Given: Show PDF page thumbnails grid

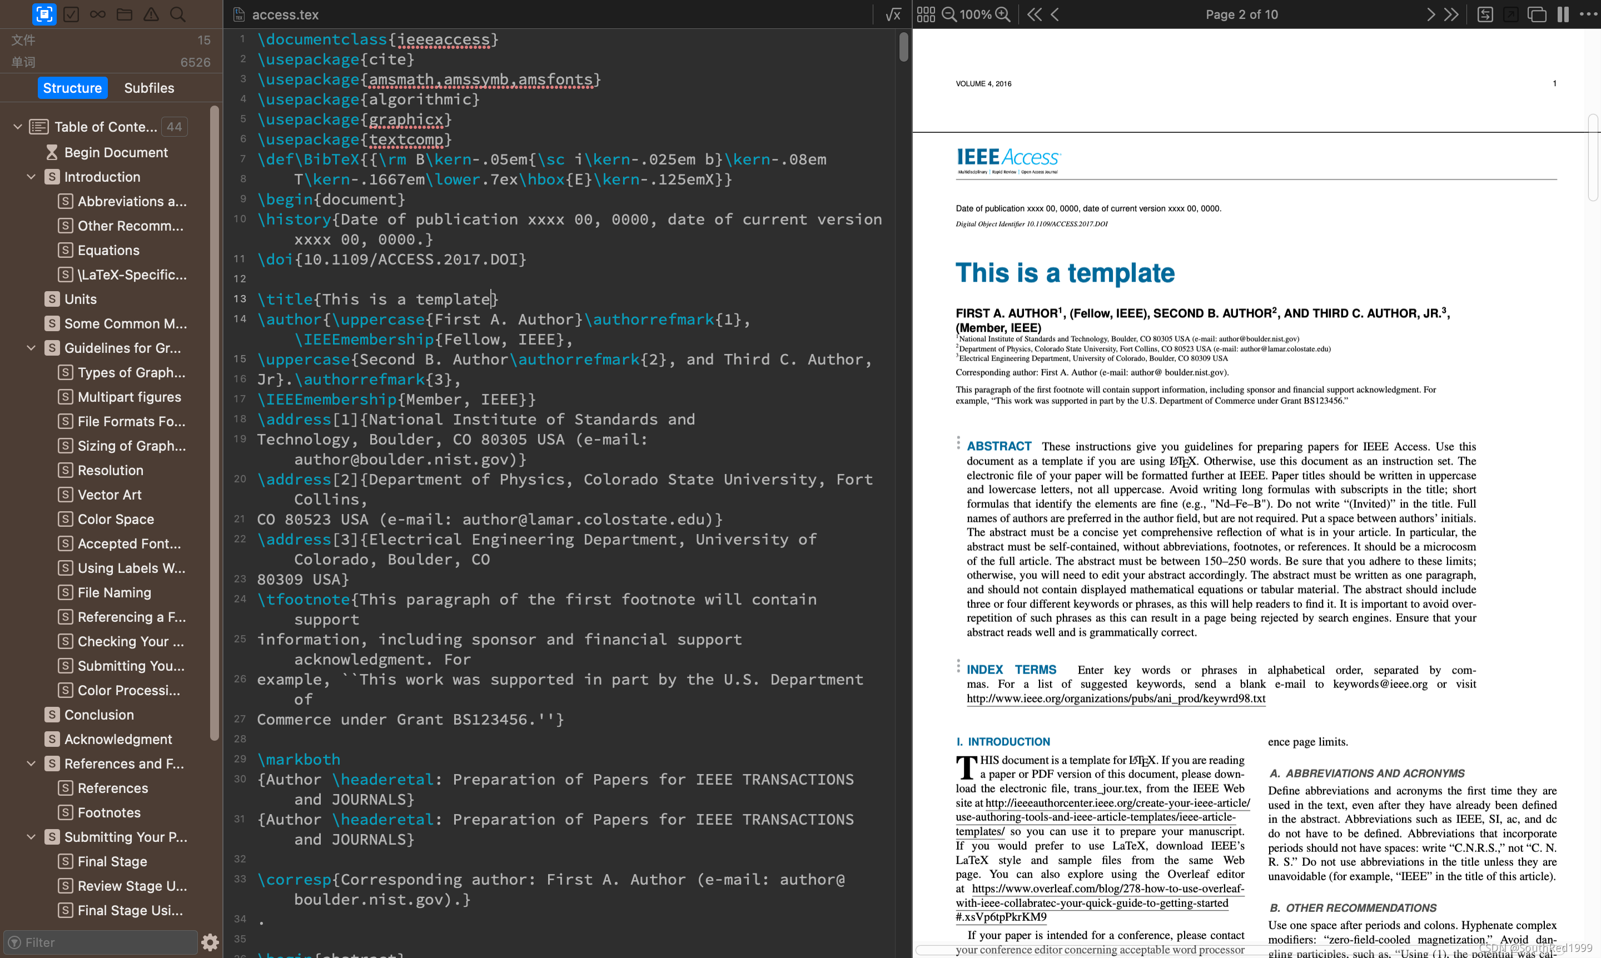Looking at the screenshot, I should click(x=926, y=14).
